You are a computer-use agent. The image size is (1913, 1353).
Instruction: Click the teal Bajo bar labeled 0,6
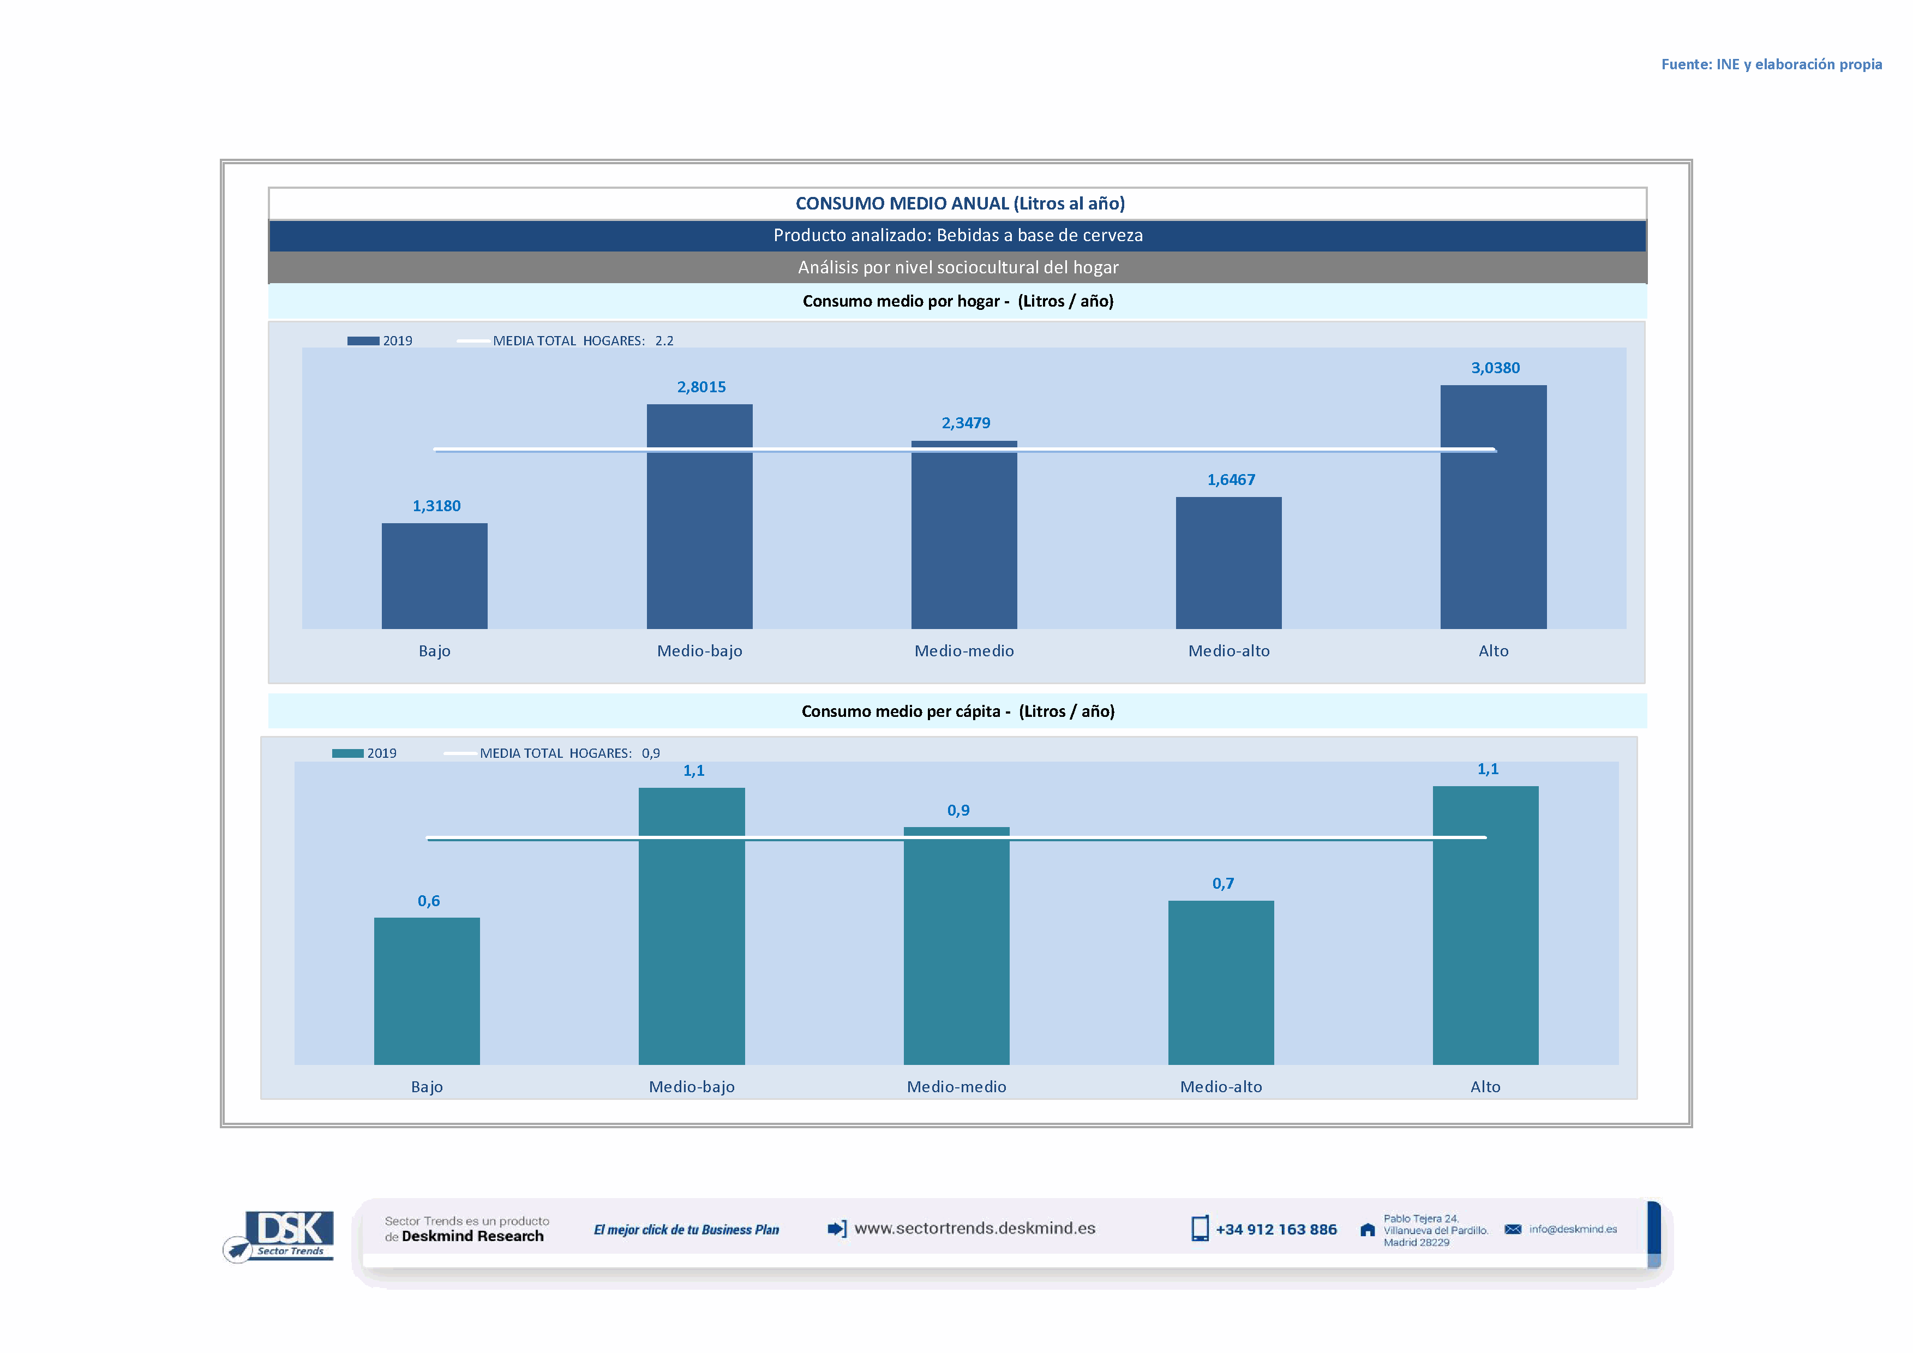click(427, 991)
